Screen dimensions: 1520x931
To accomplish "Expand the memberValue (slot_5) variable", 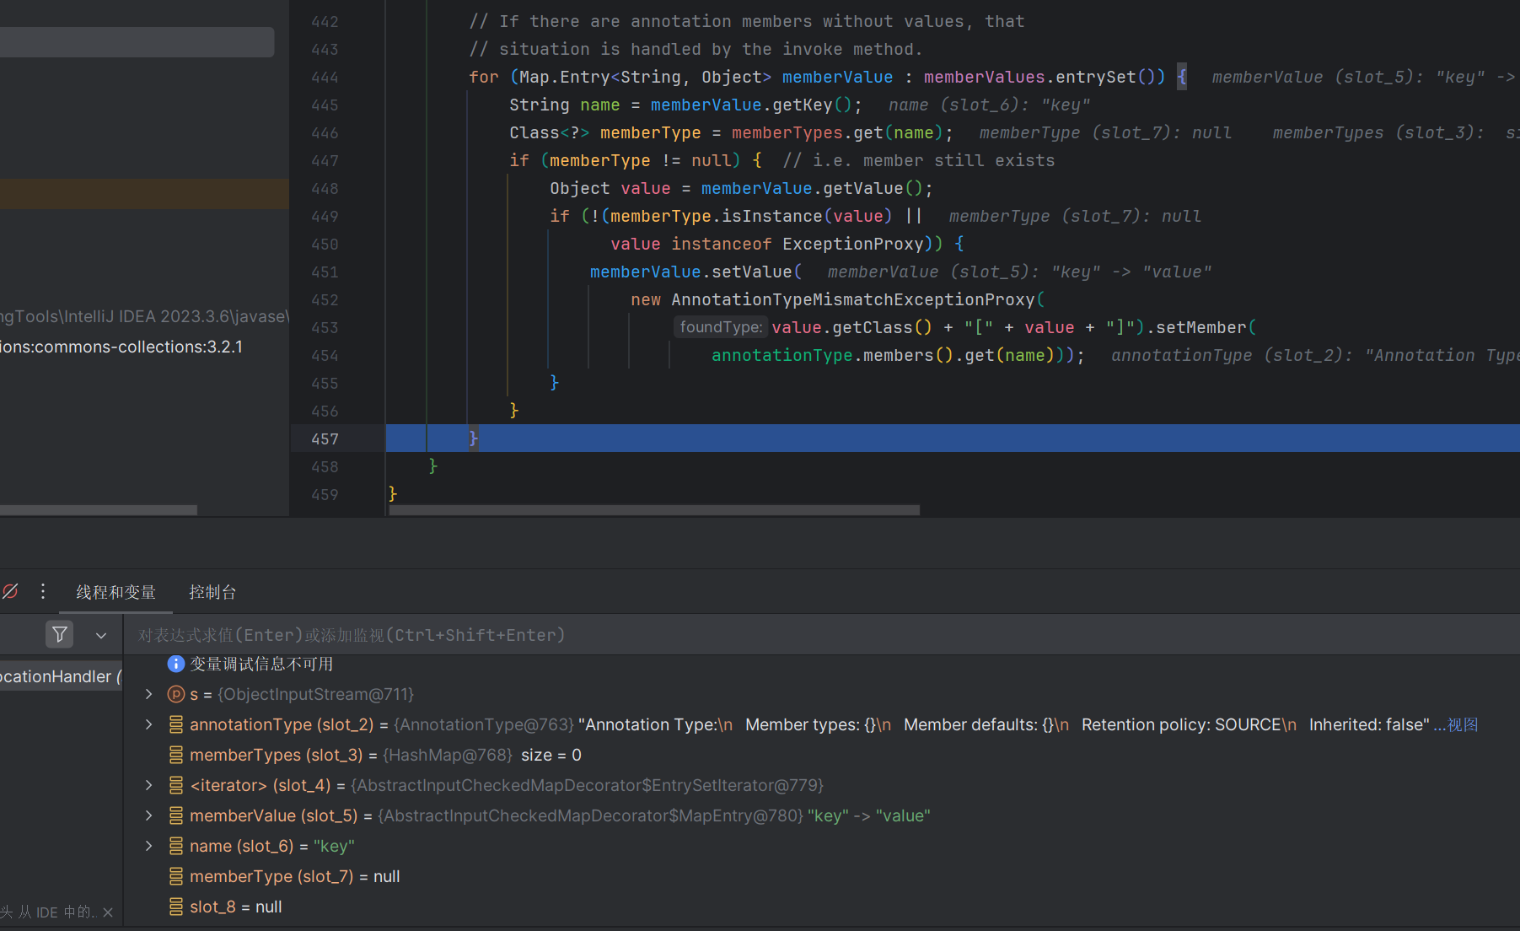I will pos(149,815).
